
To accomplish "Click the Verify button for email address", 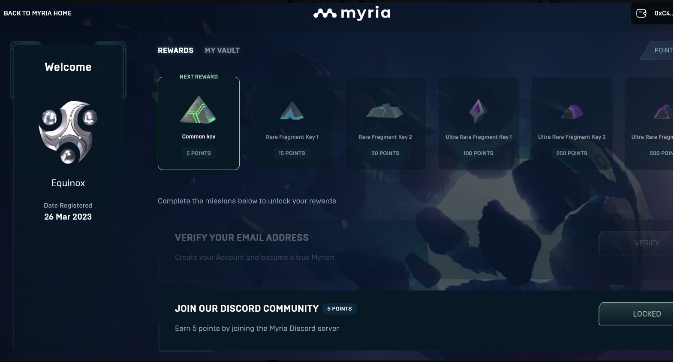I will [636, 243].
